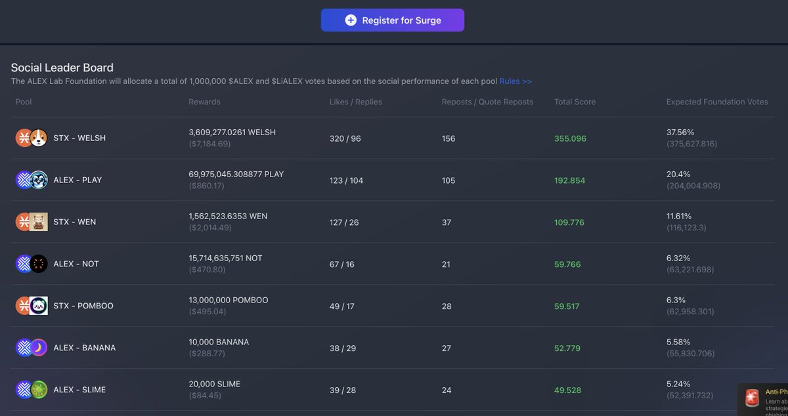
Task: Click the 156 reposts value
Action: pyautogui.click(x=449, y=138)
